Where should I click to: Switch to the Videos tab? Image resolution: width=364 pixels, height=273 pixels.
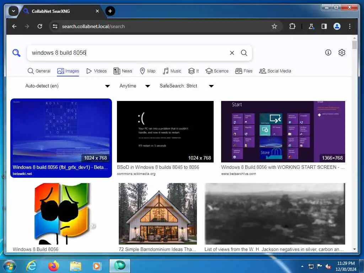click(96, 71)
